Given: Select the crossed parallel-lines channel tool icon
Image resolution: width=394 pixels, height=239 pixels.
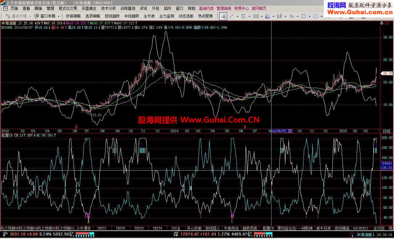Looking at the screenshot, I should tap(279, 16).
